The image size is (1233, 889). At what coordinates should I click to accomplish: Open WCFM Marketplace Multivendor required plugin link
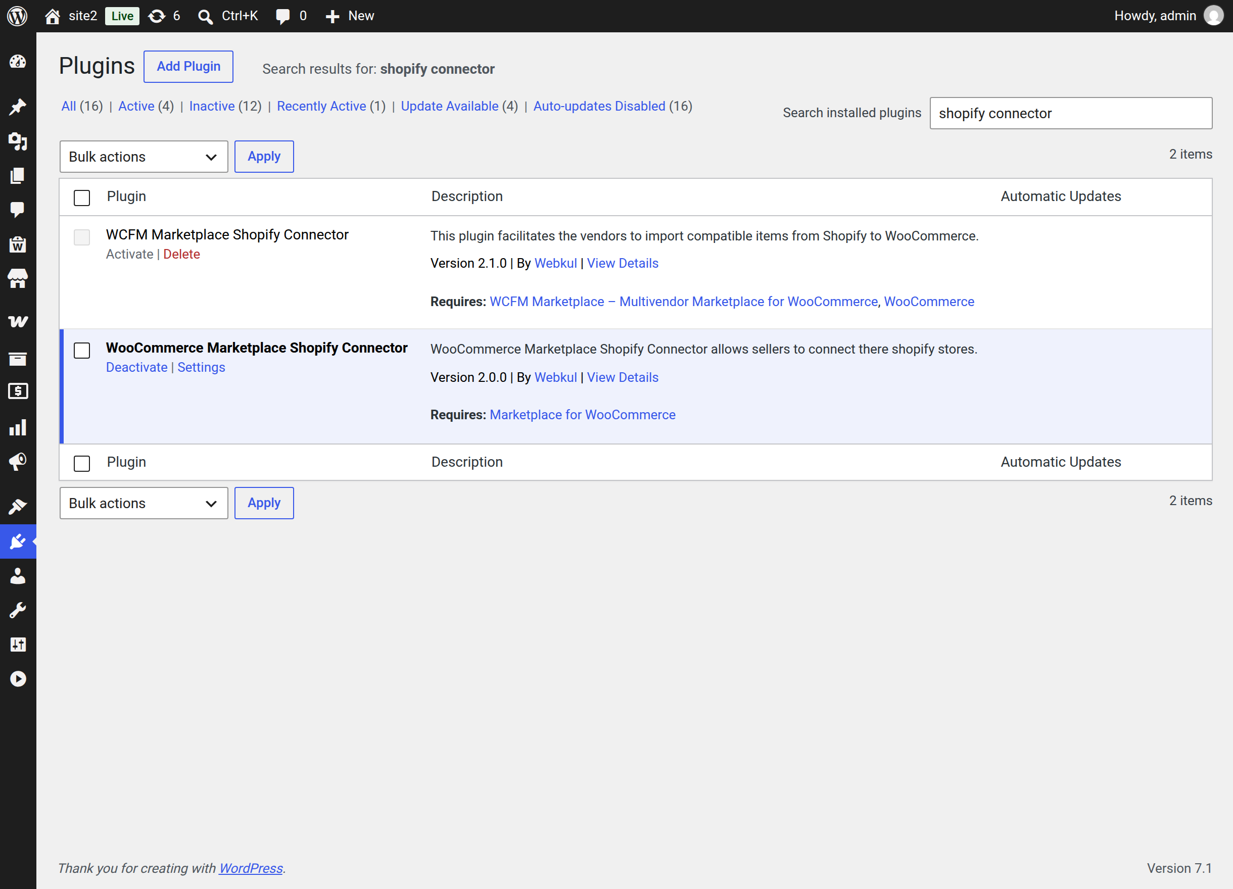click(683, 302)
